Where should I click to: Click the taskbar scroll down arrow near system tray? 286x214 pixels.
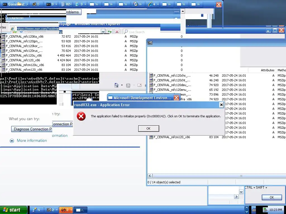(x=247, y=212)
